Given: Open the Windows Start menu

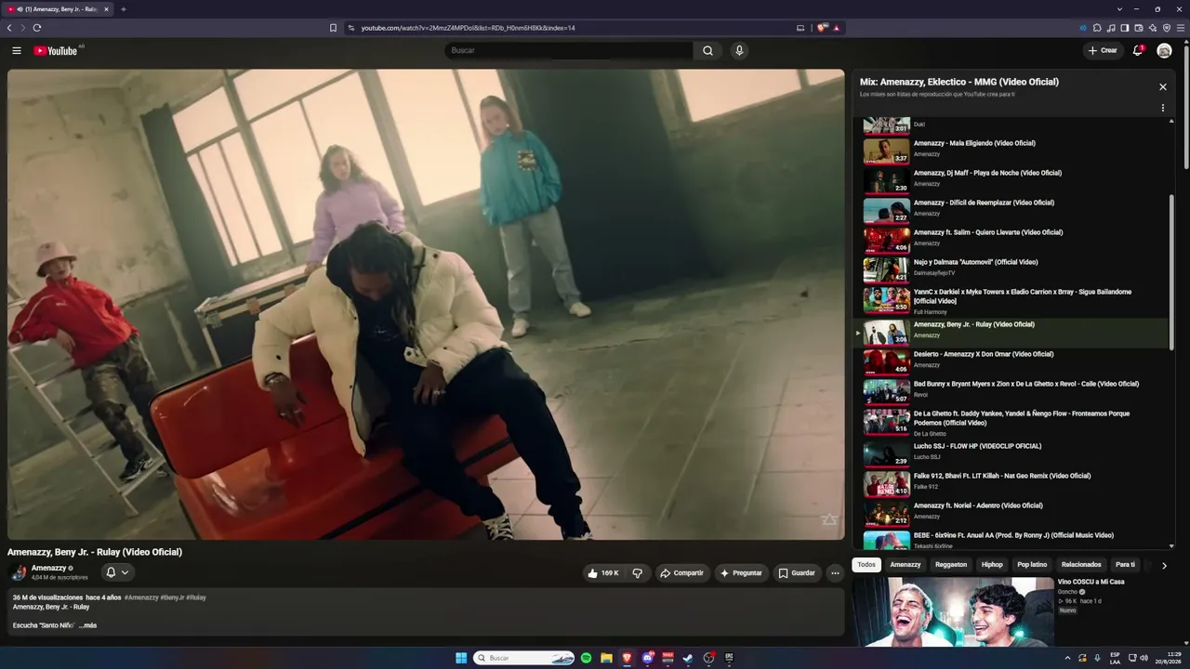Looking at the screenshot, I should click(x=461, y=658).
